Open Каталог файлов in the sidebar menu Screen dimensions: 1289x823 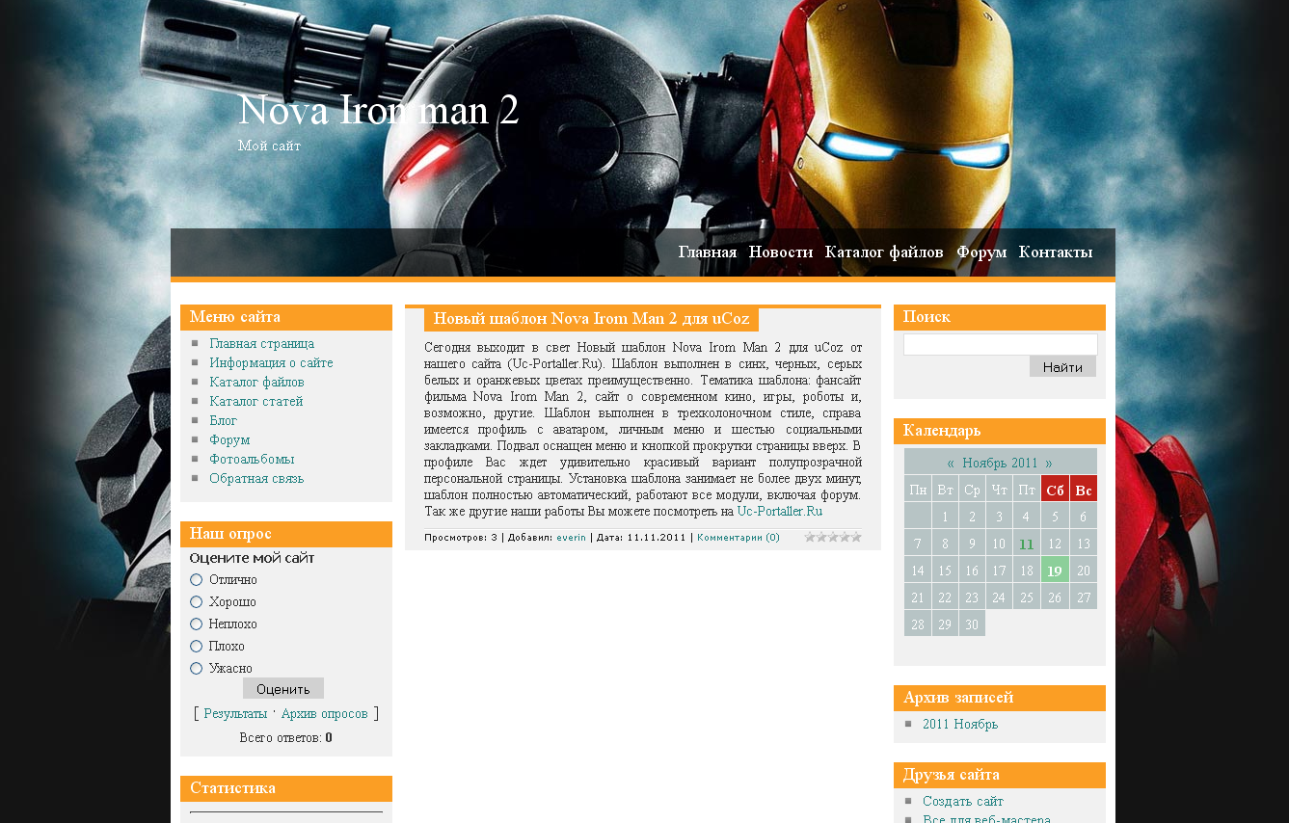point(256,383)
